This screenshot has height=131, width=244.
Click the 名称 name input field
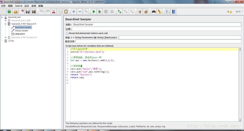[x=157, y=24]
